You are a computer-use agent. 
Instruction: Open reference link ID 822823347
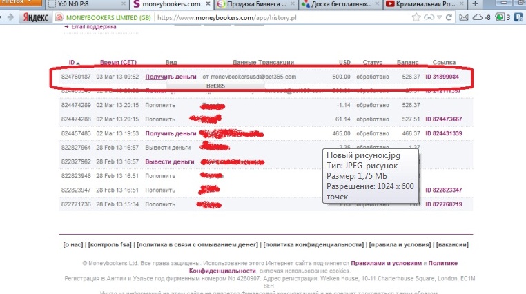[x=443, y=190]
